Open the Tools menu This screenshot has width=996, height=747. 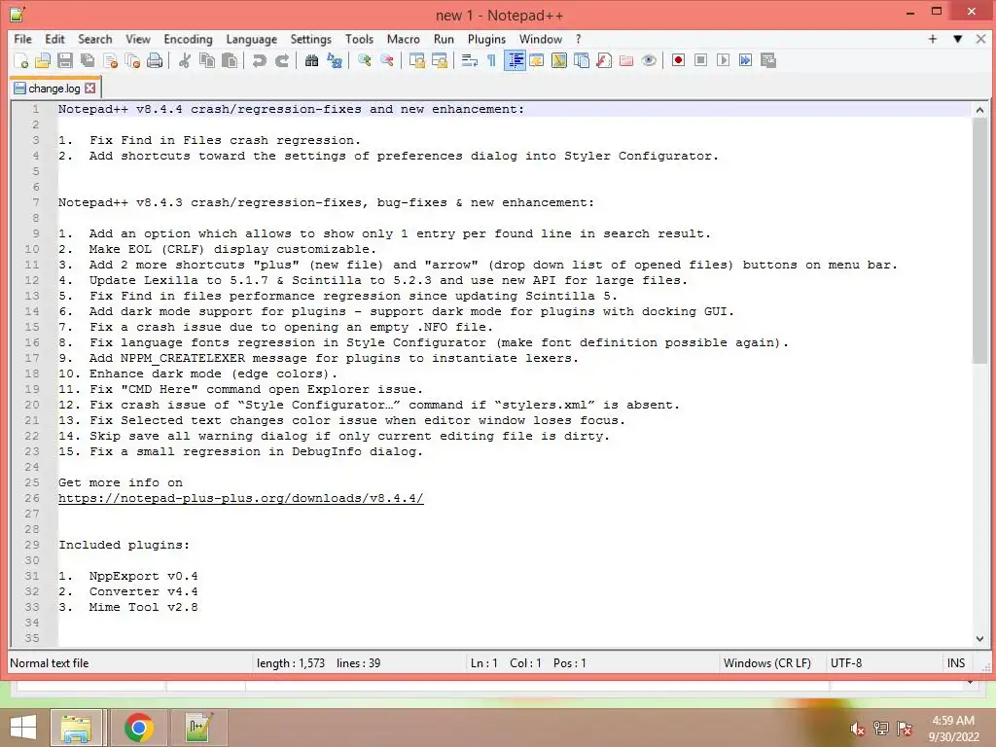pyautogui.click(x=359, y=39)
